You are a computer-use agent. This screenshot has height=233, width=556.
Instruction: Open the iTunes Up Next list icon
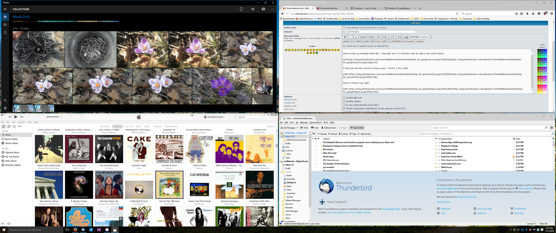pyautogui.click(x=192, y=115)
